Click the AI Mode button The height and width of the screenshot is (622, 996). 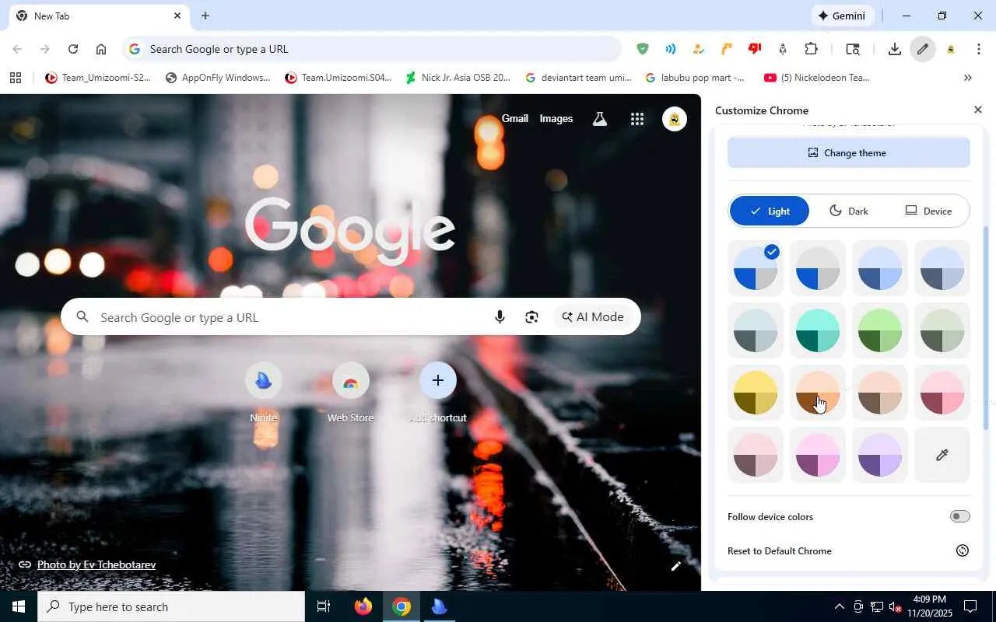click(x=593, y=317)
